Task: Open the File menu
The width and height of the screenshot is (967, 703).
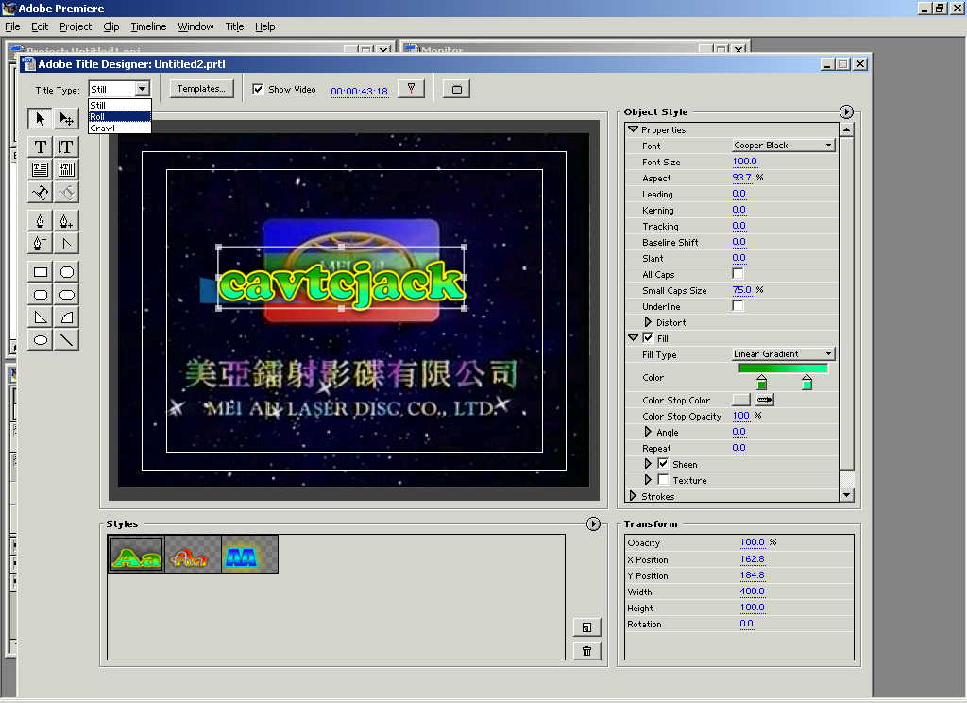Action: pos(12,26)
